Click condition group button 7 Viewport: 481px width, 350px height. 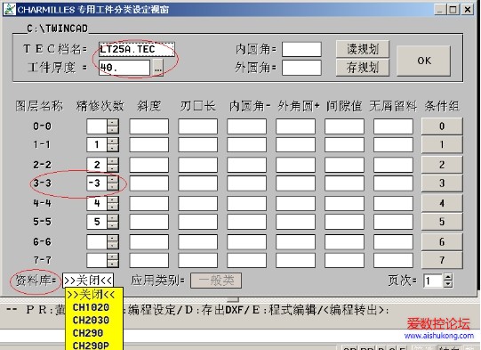(x=442, y=260)
